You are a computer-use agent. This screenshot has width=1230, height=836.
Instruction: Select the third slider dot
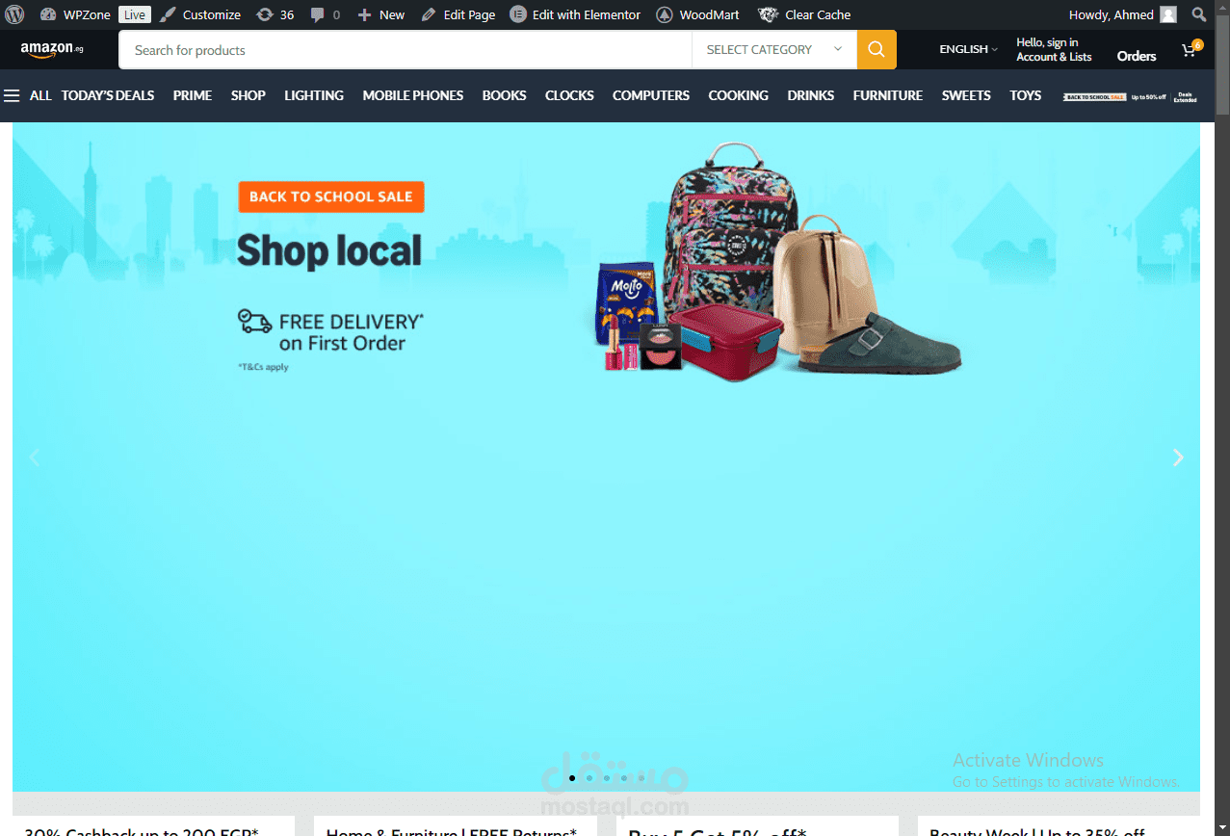click(x=607, y=777)
